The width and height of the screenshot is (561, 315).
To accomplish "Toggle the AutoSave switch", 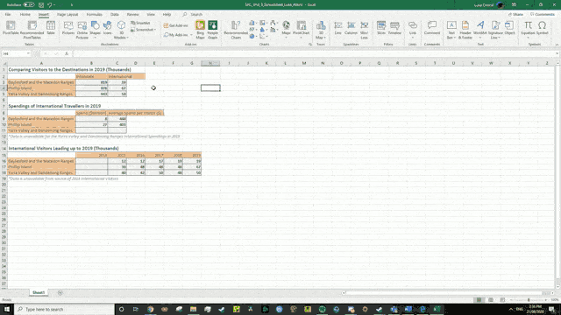I will click(x=29, y=5).
